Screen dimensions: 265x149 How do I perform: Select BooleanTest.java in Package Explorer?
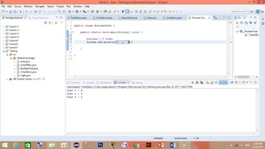pos(29,68)
